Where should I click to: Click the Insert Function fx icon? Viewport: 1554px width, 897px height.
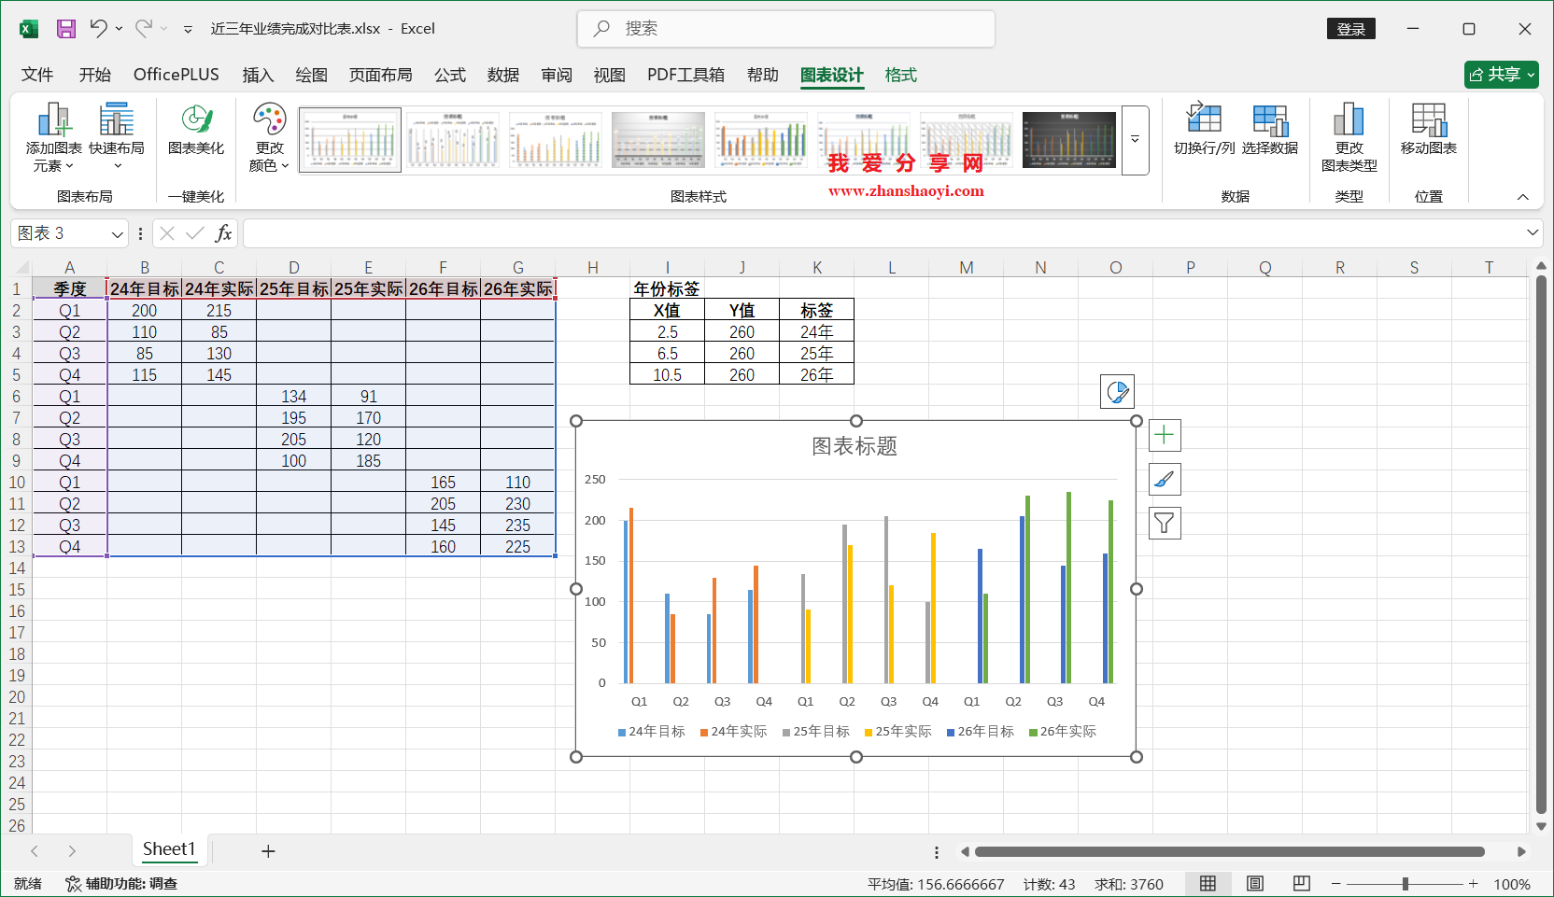(x=224, y=233)
